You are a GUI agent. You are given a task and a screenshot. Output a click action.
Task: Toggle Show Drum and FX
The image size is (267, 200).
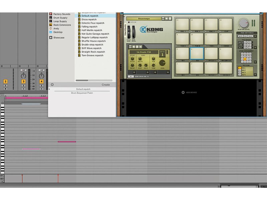(131, 76)
